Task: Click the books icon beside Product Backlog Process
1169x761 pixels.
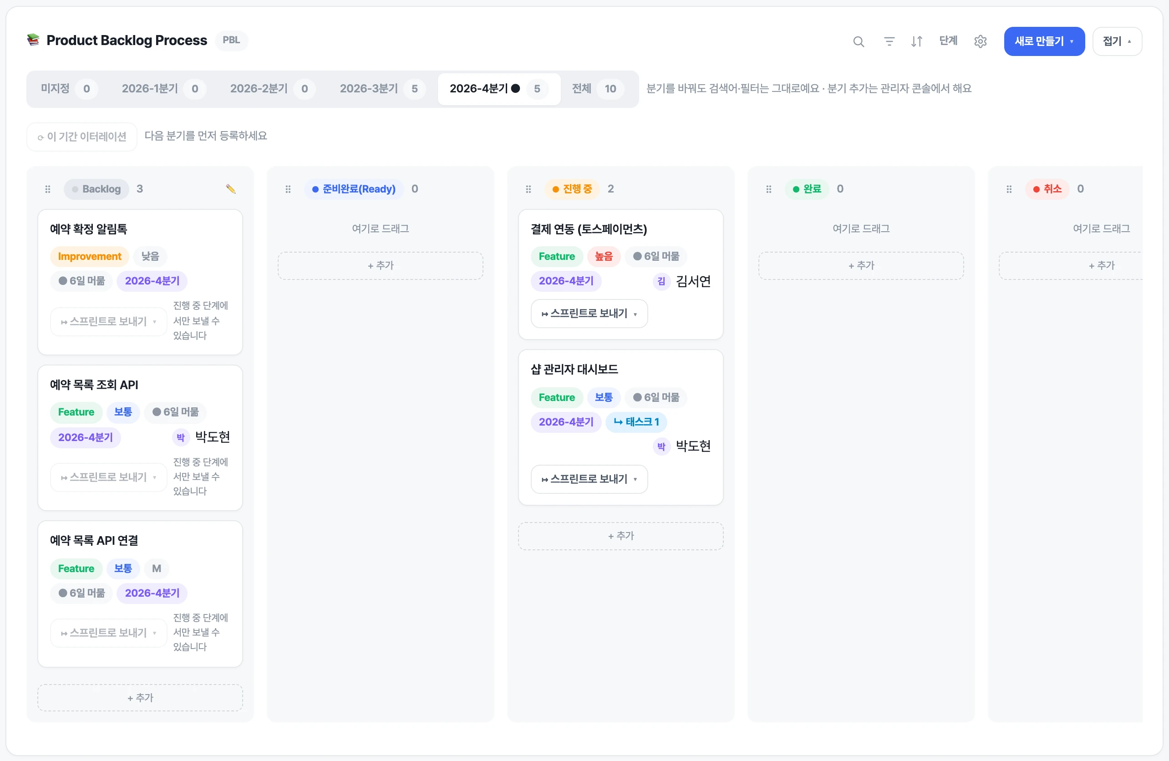Action: tap(33, 40)
